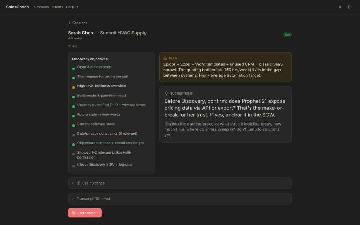
Task: Click the Data/privacy constraints text
Action: coord(107,133)
